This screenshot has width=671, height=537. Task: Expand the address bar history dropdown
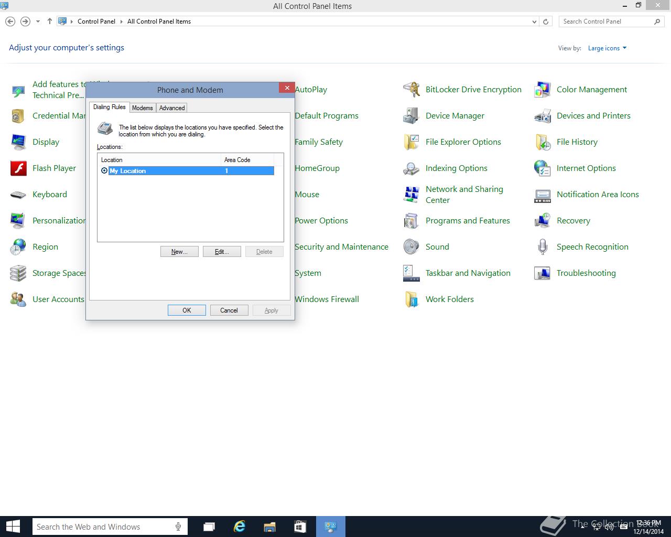pos(534,22)
